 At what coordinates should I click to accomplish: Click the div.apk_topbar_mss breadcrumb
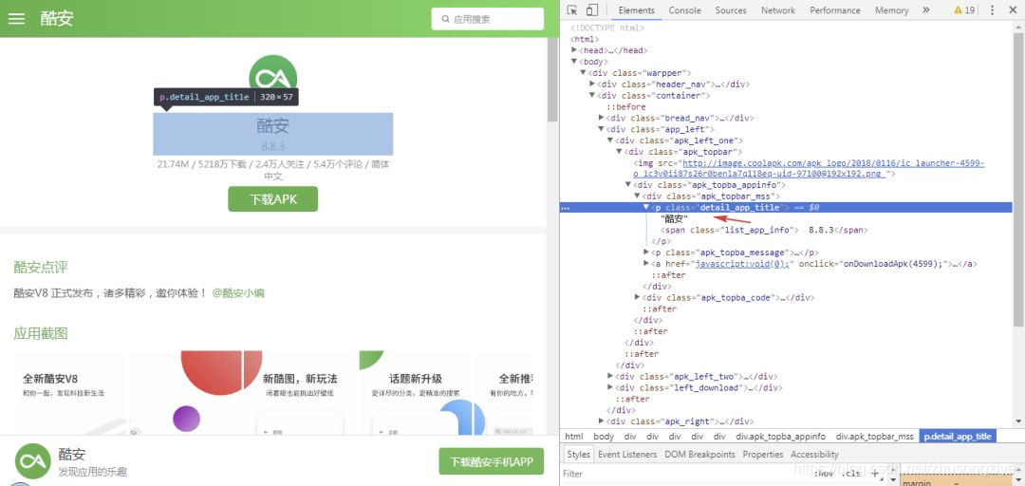(875, 437)
